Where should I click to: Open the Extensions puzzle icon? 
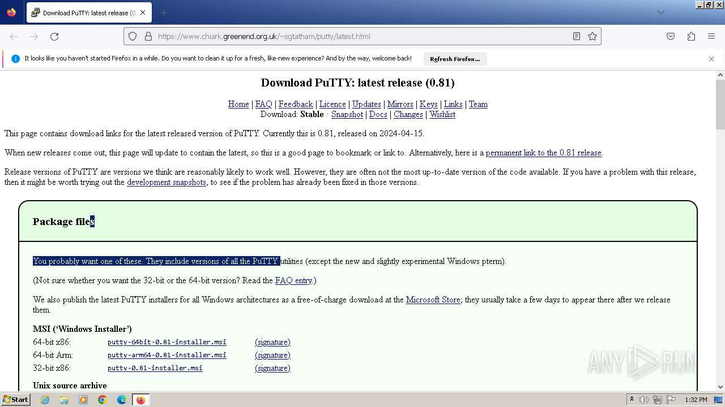click(691, 36)
